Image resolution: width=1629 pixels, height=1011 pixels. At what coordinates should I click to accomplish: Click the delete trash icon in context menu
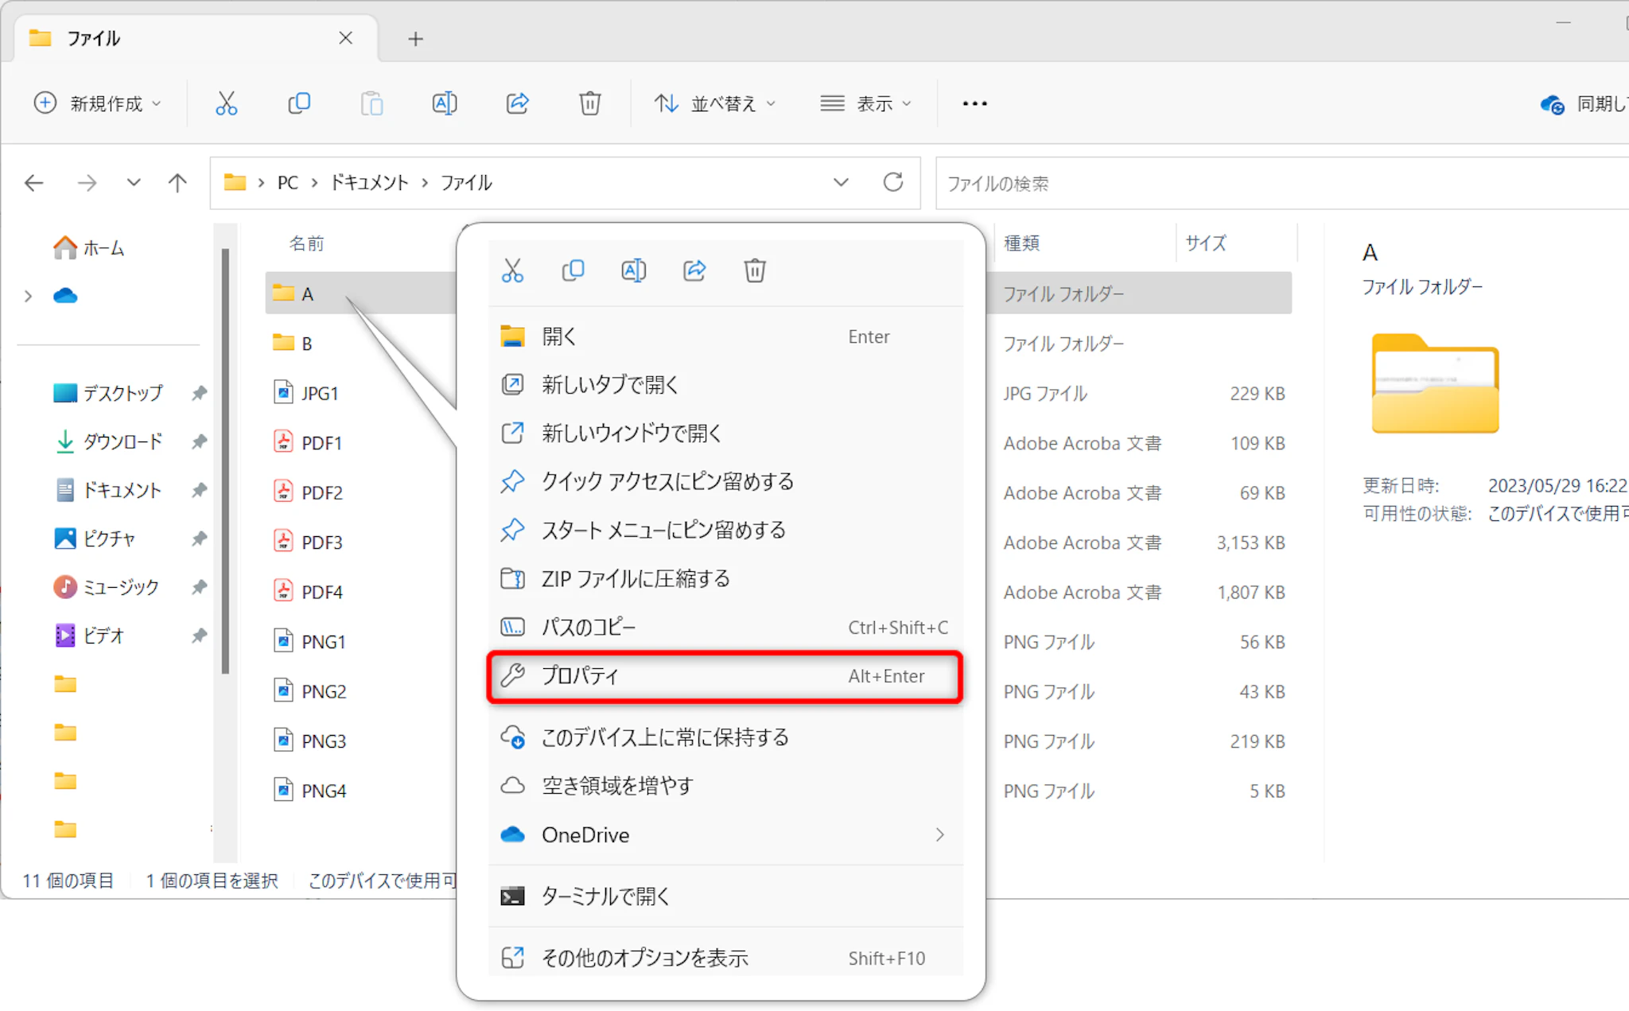755,271
